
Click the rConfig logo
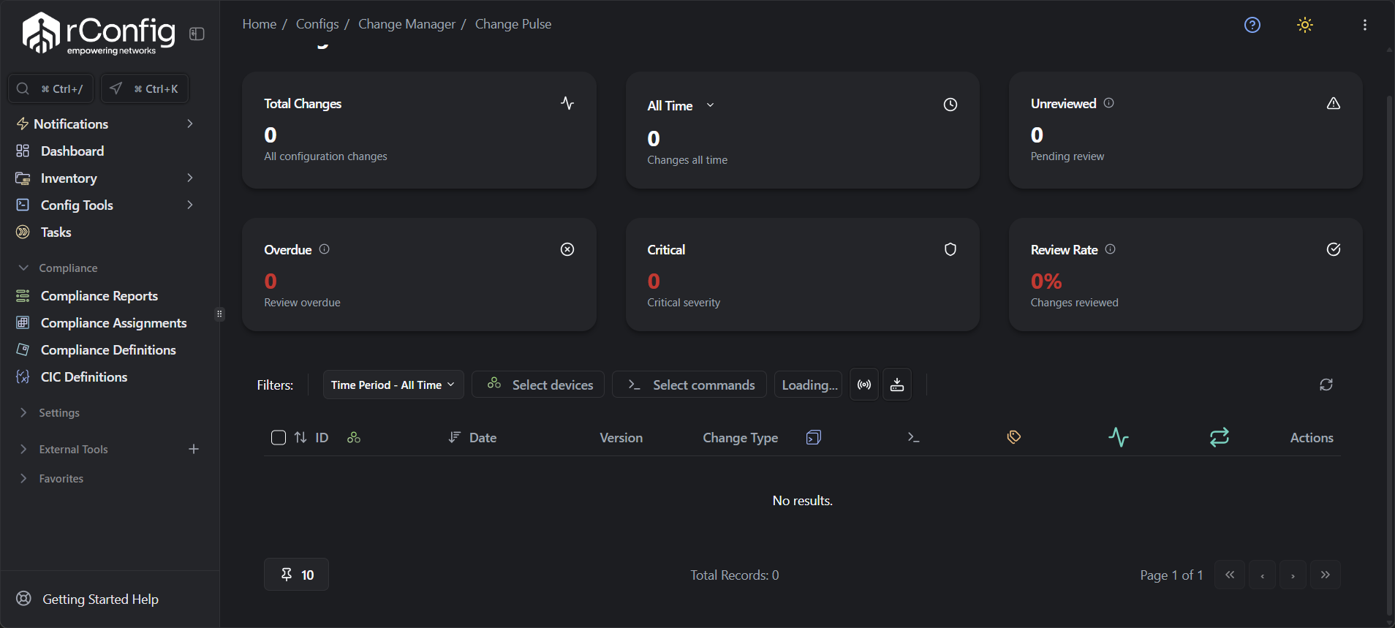(x=99, y=34)
